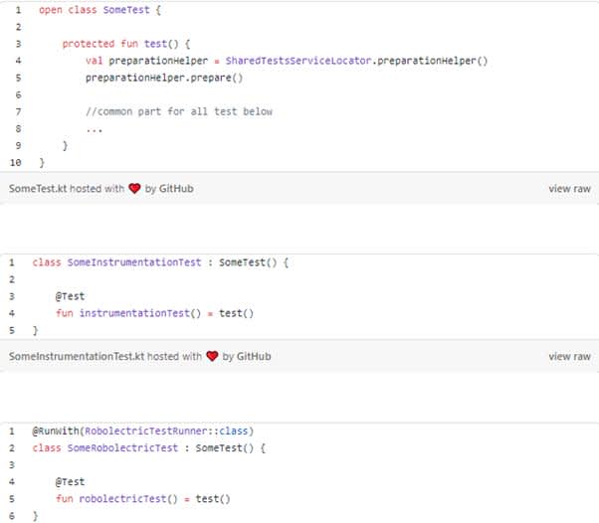Click 'protected fun test() {' line
Viewport: 599px width, 523px height.
click(126, 44)
